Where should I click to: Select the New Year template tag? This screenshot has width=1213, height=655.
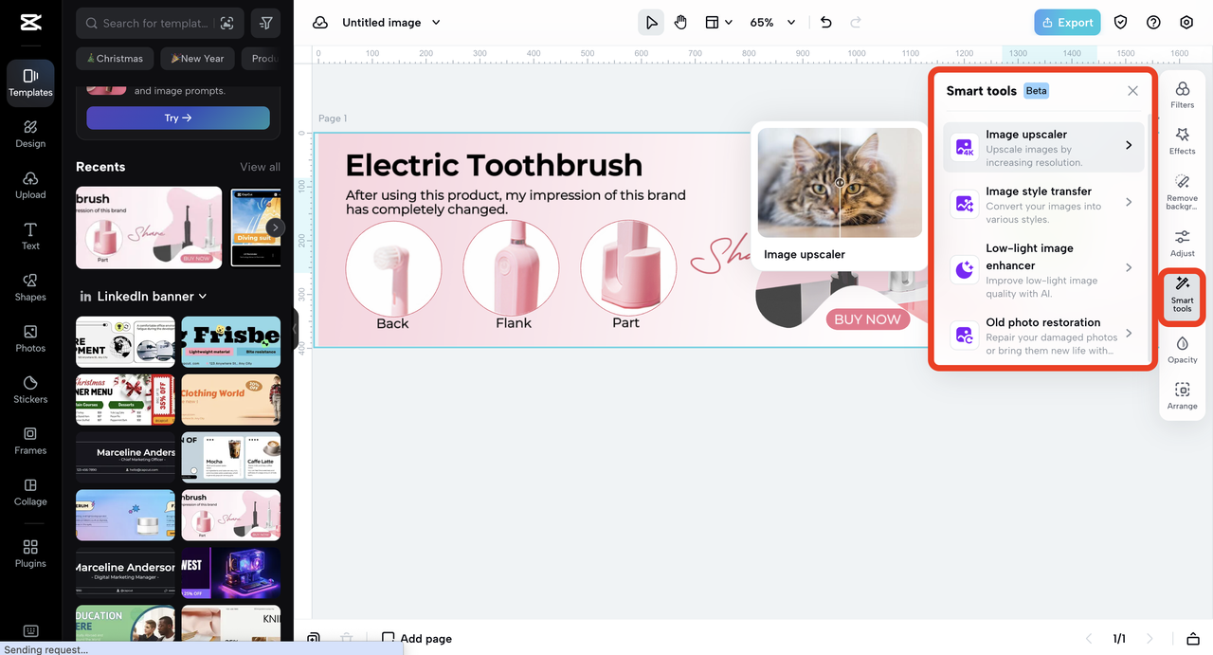pyautogui.click(x=197, y=58)
